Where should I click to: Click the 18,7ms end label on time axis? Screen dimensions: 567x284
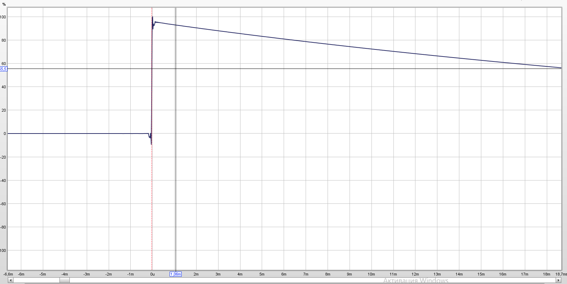tap(561, 274)
